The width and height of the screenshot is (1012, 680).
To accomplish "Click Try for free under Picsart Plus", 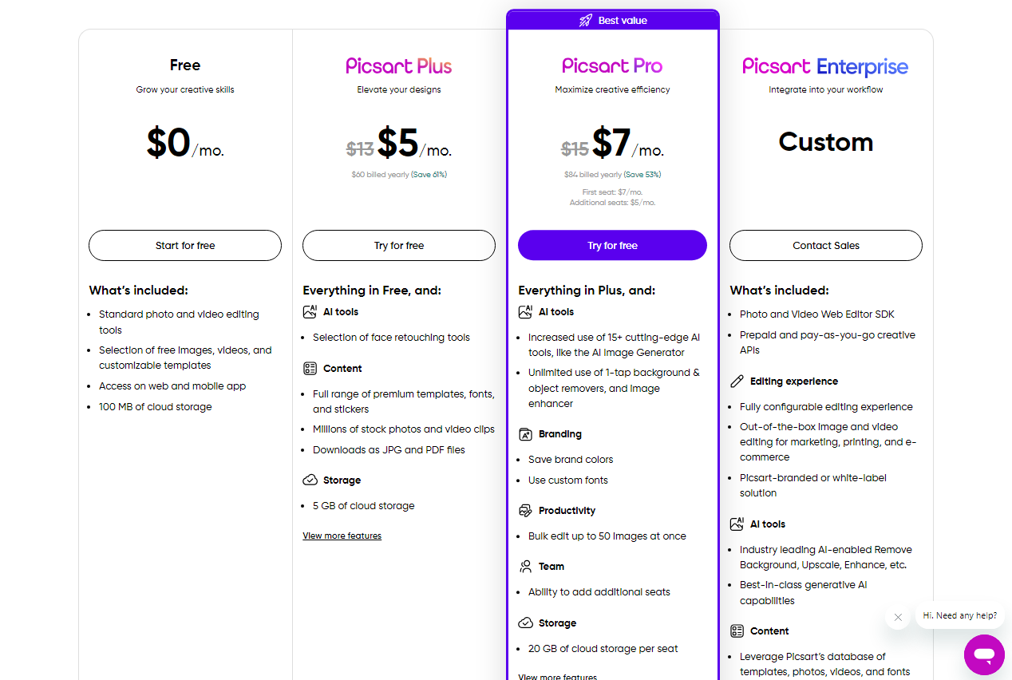I will pos(399,246).
